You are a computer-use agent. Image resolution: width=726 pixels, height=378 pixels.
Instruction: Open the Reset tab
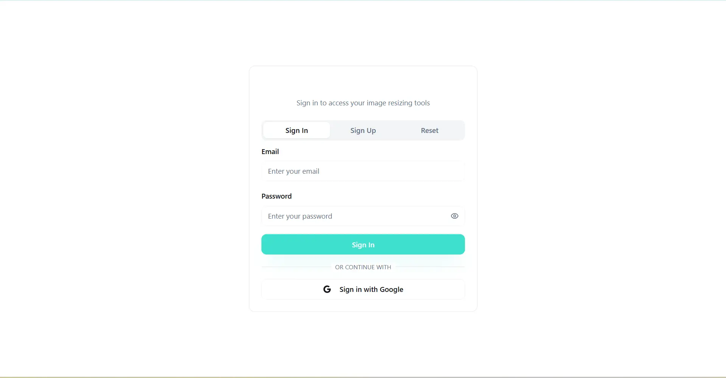[x=429, y=130]
